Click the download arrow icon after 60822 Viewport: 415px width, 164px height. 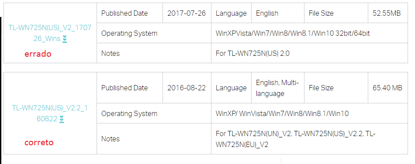click(62, 119)
